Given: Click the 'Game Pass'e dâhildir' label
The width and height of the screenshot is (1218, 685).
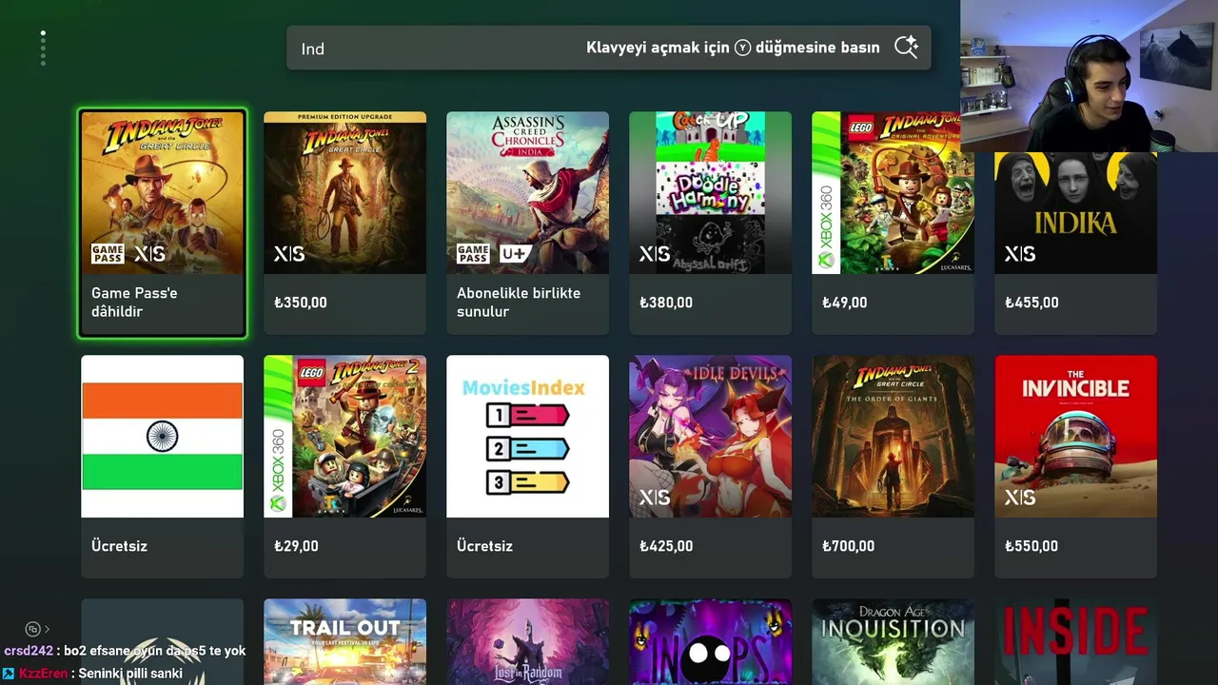Looking at the screenshot, I should point(134,303).
